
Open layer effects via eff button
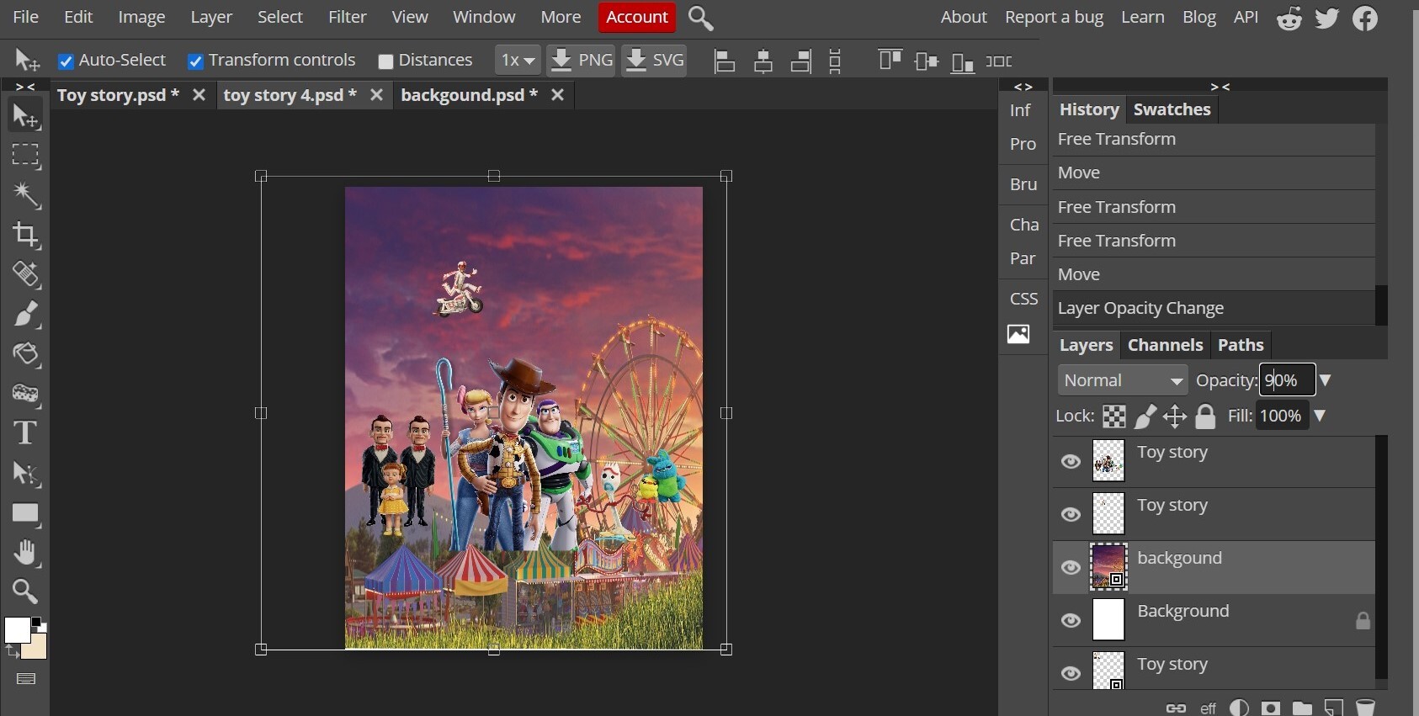click(1208, 708)
